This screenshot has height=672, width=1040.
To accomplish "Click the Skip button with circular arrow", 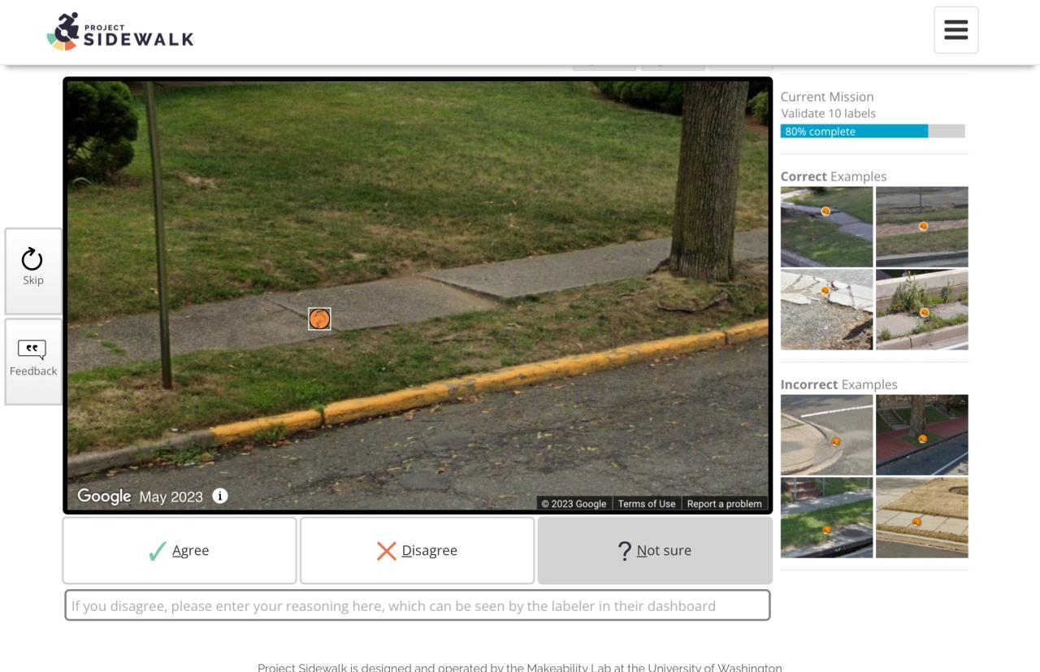I will (x=33, y=271).
